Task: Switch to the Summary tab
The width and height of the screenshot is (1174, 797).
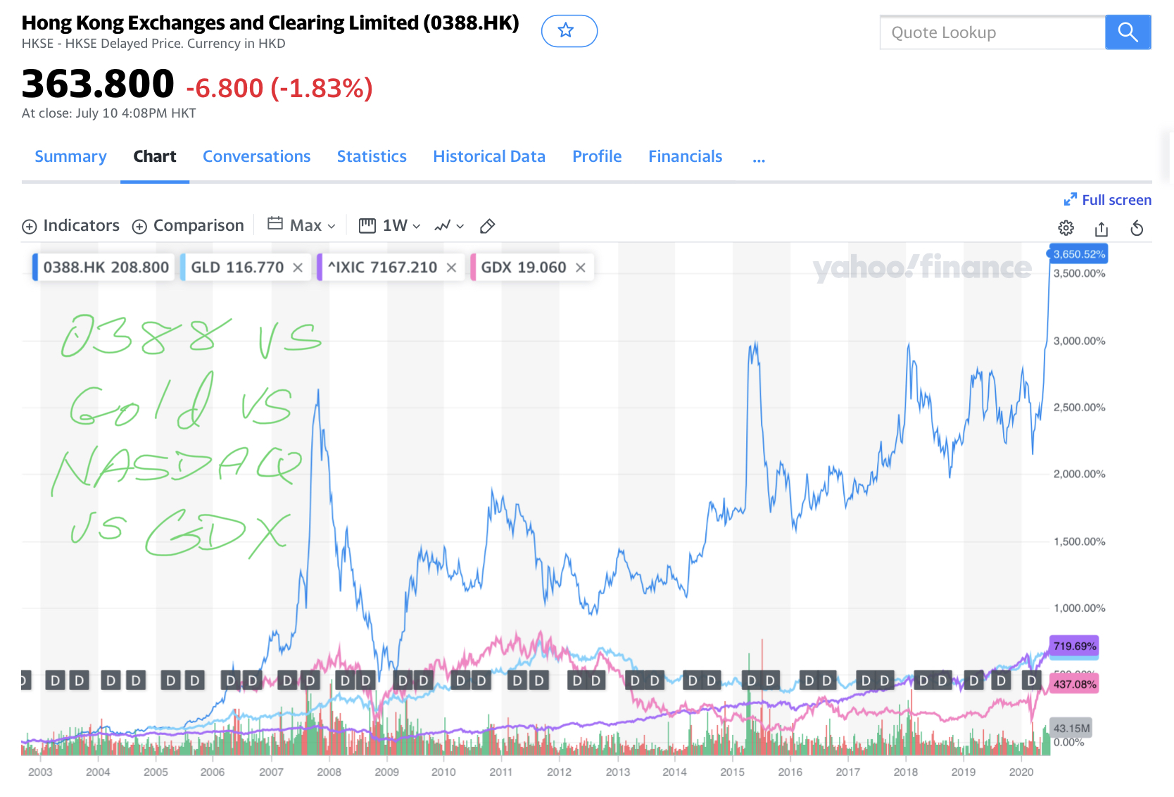Action: (70, 156)
